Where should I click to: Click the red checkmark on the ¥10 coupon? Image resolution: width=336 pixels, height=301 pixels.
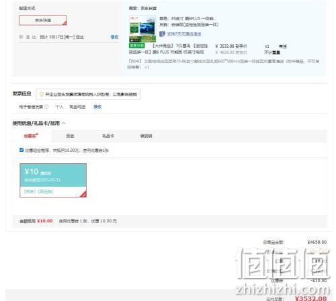pyautogui.click(x=83, y=194)
